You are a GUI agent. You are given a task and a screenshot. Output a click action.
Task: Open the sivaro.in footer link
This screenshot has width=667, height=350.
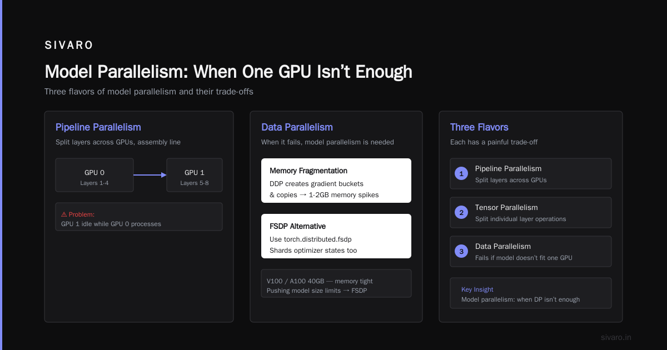pos(616,337)
